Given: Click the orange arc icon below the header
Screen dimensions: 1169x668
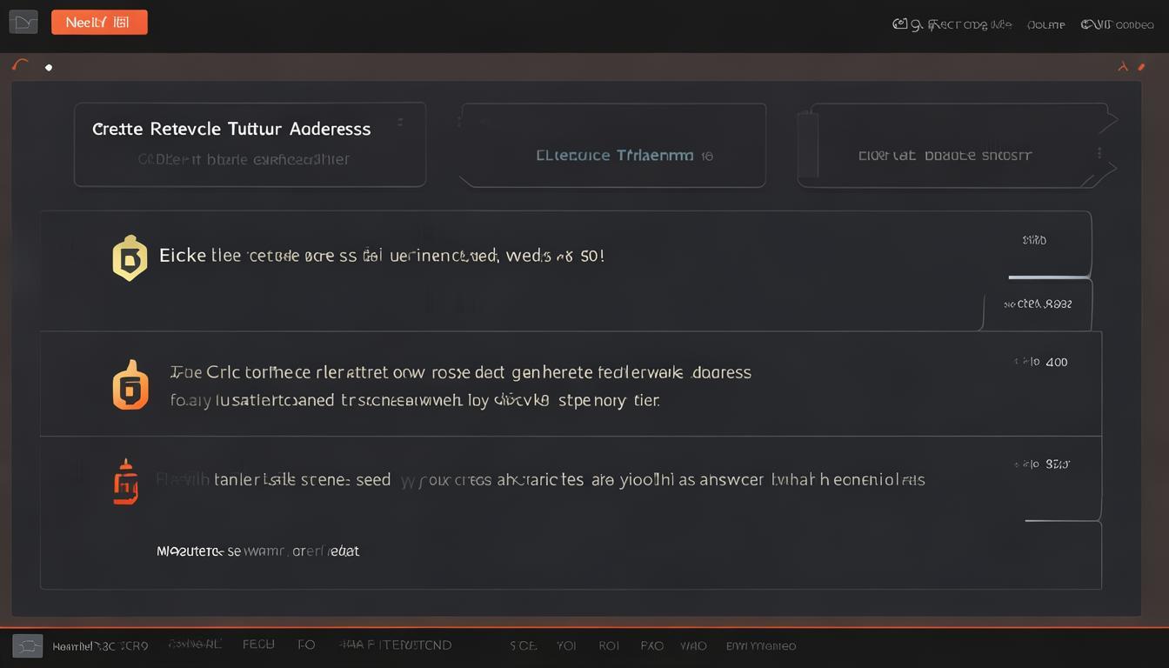Looking at the screenshot, I should (x=21, y=65).
